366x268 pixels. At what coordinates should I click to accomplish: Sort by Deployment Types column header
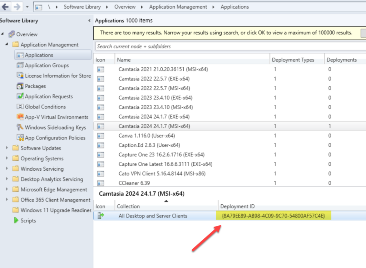(x=297, y=60)
